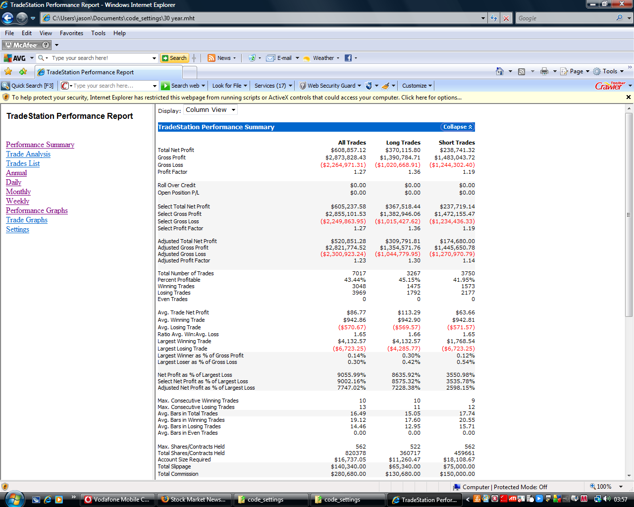Click the Print icon in command bar

pyautogui.click(x=544, y=71)
